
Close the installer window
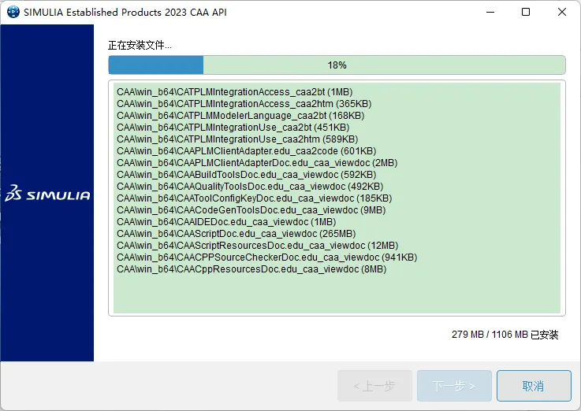[562, 12]
